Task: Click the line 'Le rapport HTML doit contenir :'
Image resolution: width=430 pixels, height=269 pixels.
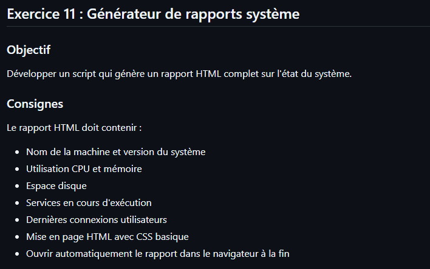Action: click(x=74, y=128)
